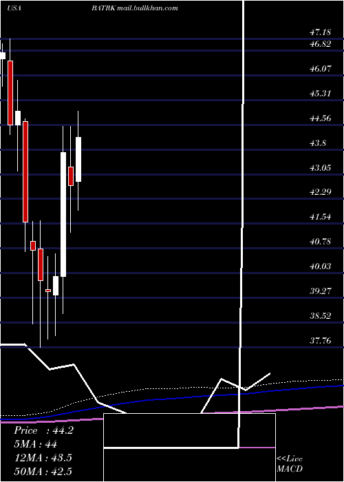
Task: Click the USA label at top left
Action: (x=14, y=8)
